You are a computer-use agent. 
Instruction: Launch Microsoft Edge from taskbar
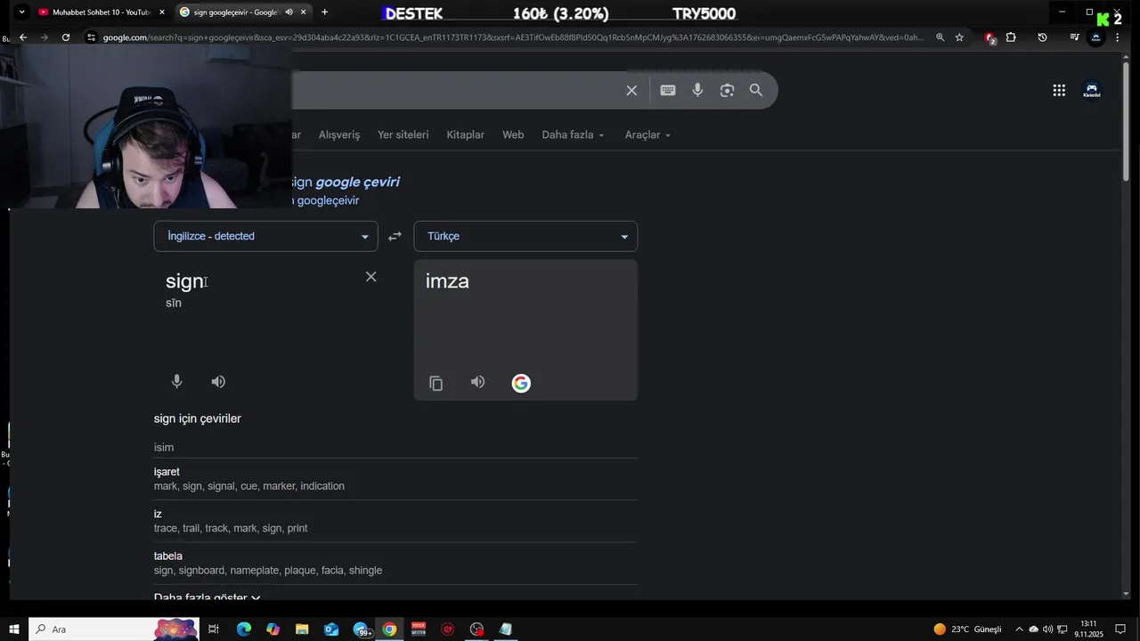click(243, 629)
